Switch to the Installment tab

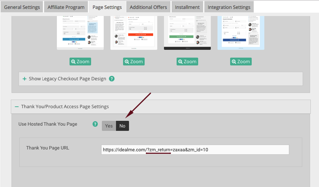pos(187,7)
